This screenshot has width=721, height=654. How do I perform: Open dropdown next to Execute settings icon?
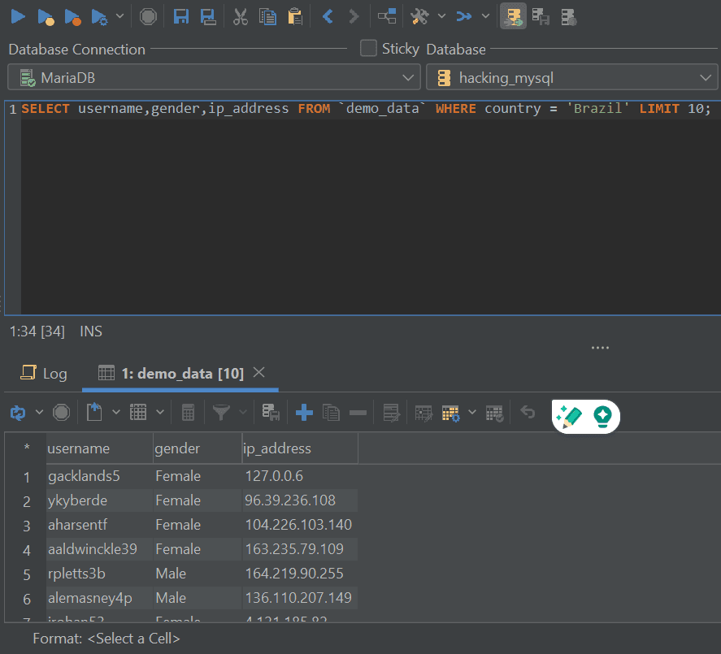pos(120,16)
